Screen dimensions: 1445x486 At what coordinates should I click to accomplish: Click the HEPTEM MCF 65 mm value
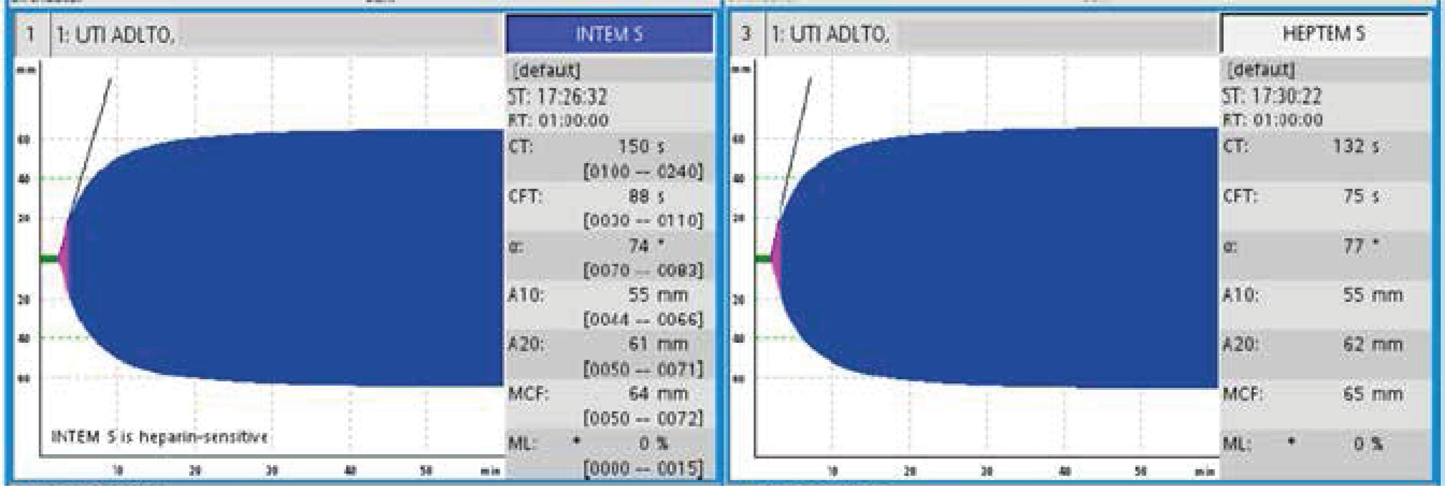1372,394
